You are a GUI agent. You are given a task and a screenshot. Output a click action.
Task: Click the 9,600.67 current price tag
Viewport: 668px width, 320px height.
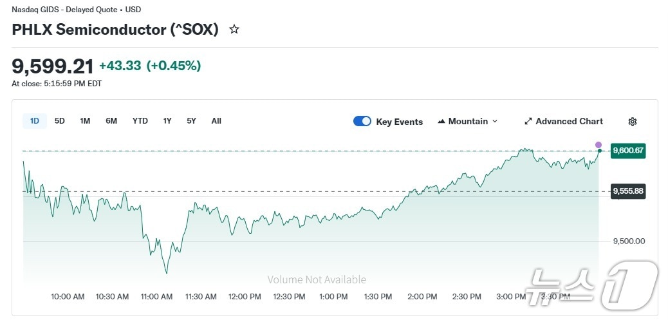pos(628,151)
